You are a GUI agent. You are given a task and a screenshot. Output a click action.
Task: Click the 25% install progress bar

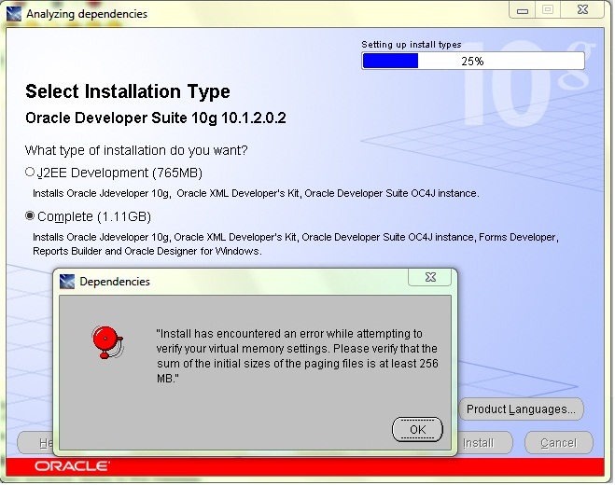pos(472,61)
